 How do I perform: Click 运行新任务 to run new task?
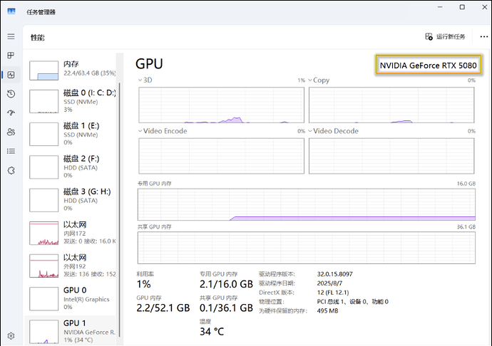445,36
